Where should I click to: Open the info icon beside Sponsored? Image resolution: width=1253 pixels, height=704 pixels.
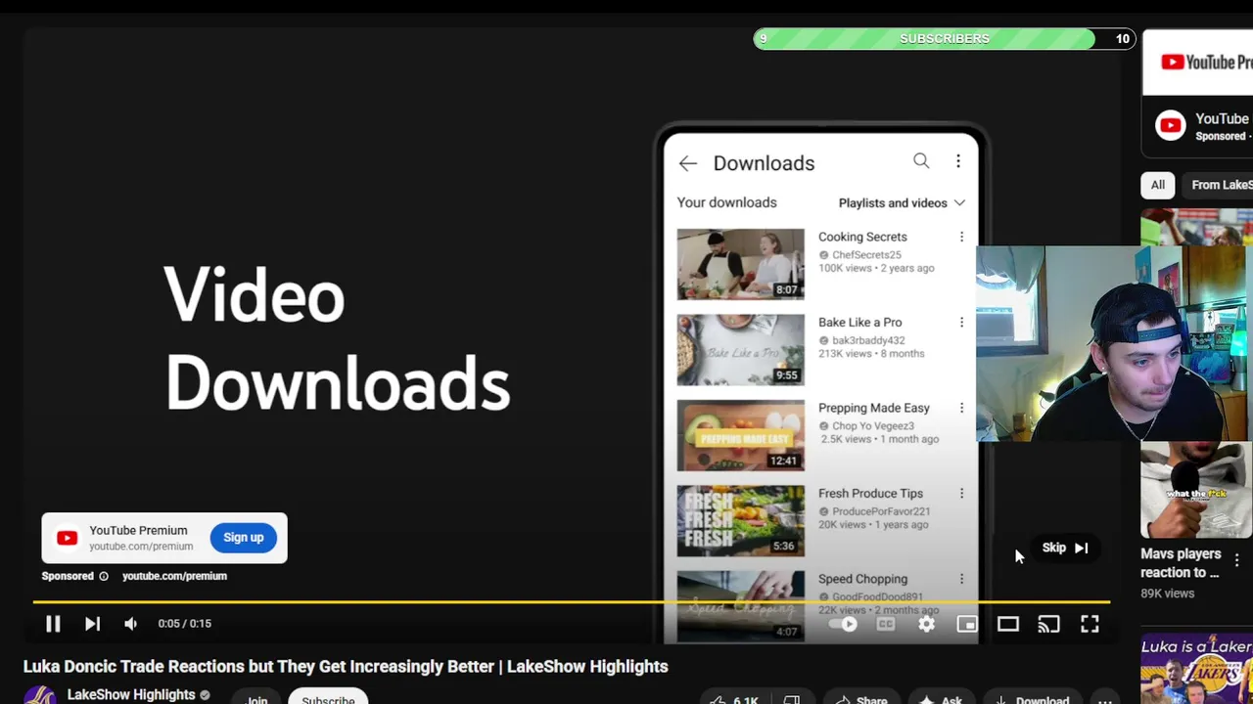coord(103,576)
